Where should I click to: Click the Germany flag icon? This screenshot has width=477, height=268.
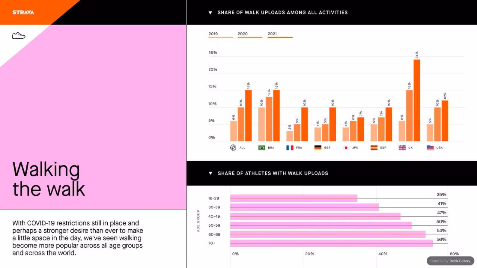tap(318, 148)
